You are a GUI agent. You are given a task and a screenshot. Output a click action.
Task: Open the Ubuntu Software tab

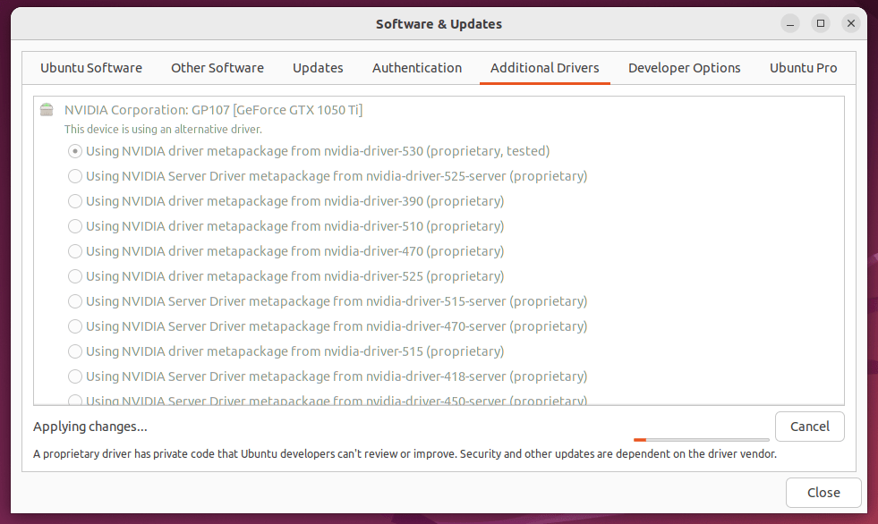click(x=91, y=68)
